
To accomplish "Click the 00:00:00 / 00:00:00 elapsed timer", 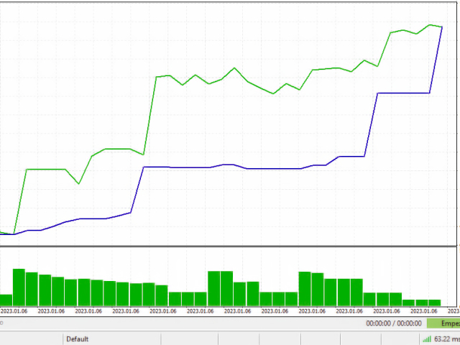I will coord(394,323).
